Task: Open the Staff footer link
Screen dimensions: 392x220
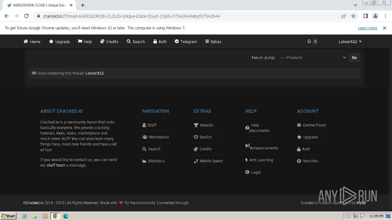Action: tap(149, 125)
